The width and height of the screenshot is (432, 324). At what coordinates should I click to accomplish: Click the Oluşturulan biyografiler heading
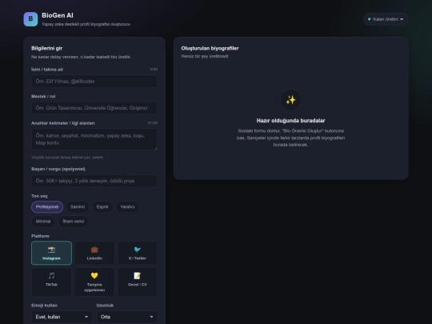click(210, 48)
